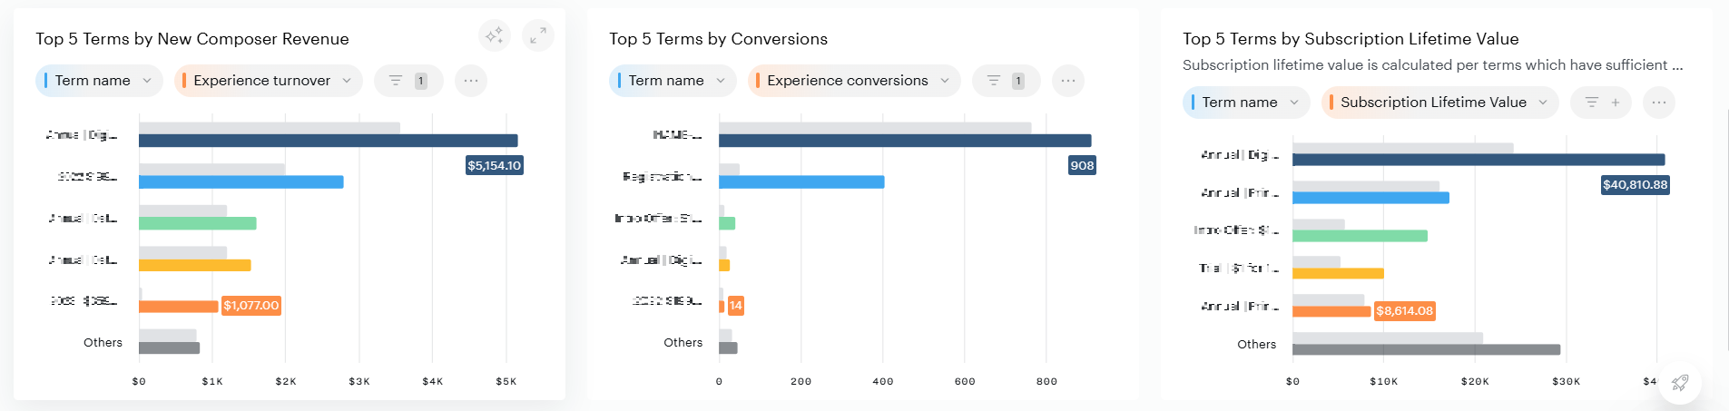The height and width of the screenshot is (411, 1729).
Task: Click the rocket launcher icon
Action: 1680,383
